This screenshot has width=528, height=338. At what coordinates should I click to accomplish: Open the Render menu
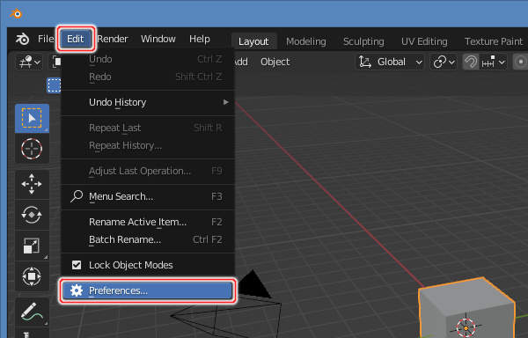coord(113,39)
